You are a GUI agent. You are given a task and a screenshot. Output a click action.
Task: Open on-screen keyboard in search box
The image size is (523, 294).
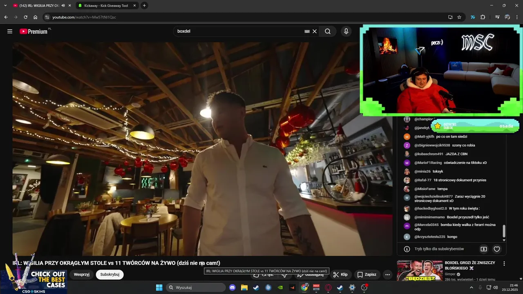(307, 31)
